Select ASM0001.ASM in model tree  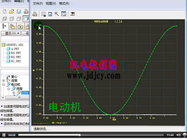[x=14, y=45]
